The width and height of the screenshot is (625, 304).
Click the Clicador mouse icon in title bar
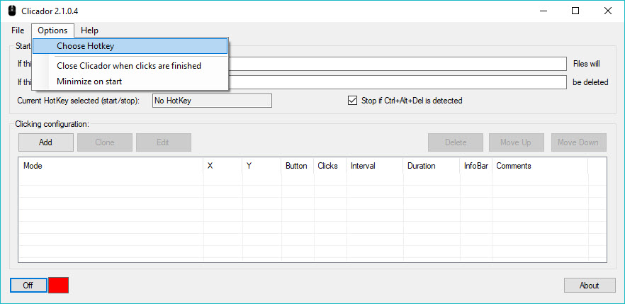(12, 11)
